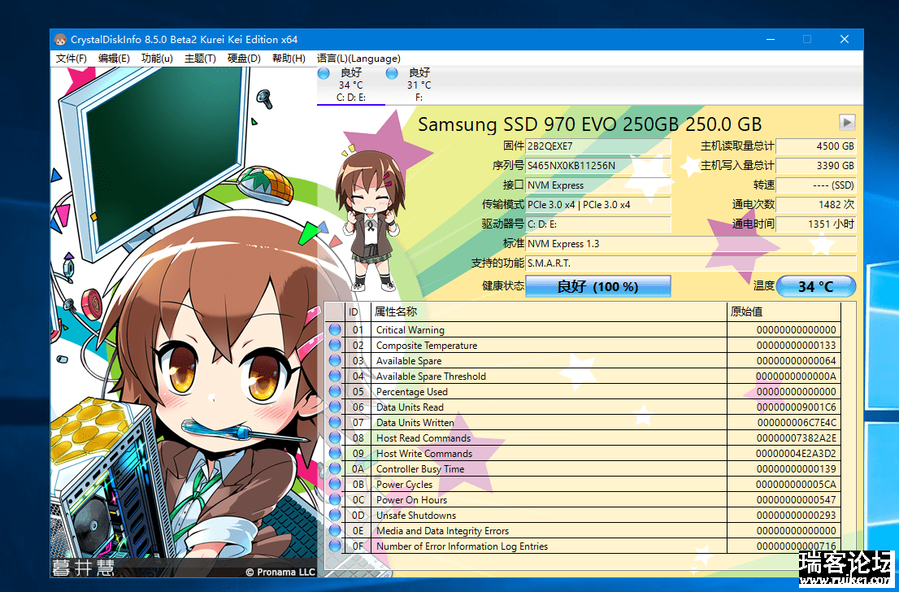Click host reads total value 4500 GB
This screenshot has height=592, width=899.
point(816,146)
